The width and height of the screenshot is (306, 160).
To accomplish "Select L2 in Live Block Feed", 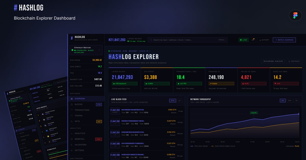I will [x=179, y=101].
